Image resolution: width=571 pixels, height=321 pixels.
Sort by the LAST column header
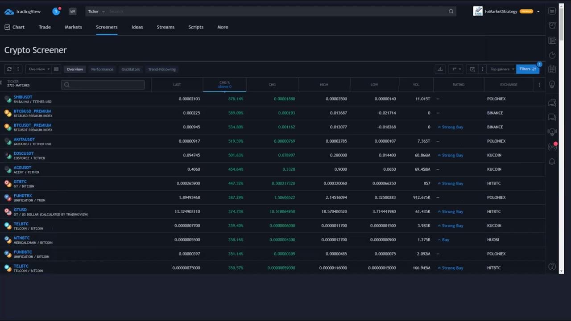click(177, 85)
